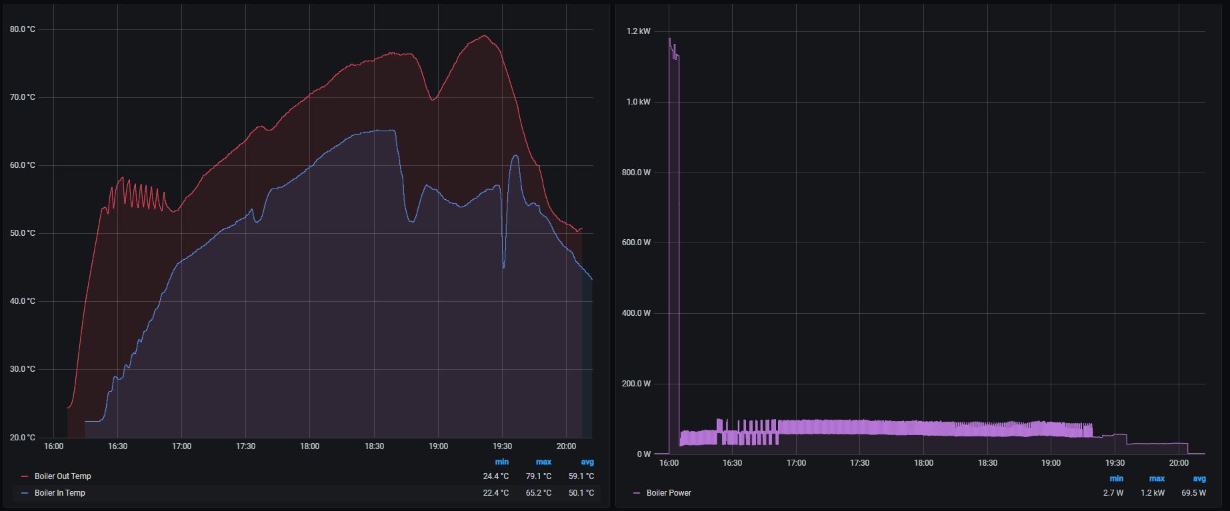Sort the temperature legend by min column

tap(501, 462)
